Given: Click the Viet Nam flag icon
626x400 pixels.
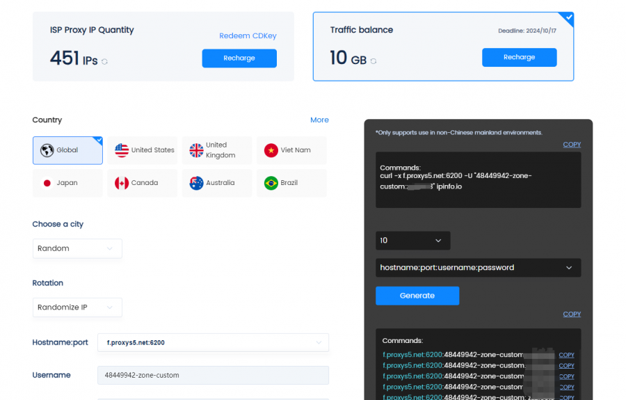Looking at the screenshot, I should [x=271, y=150].
